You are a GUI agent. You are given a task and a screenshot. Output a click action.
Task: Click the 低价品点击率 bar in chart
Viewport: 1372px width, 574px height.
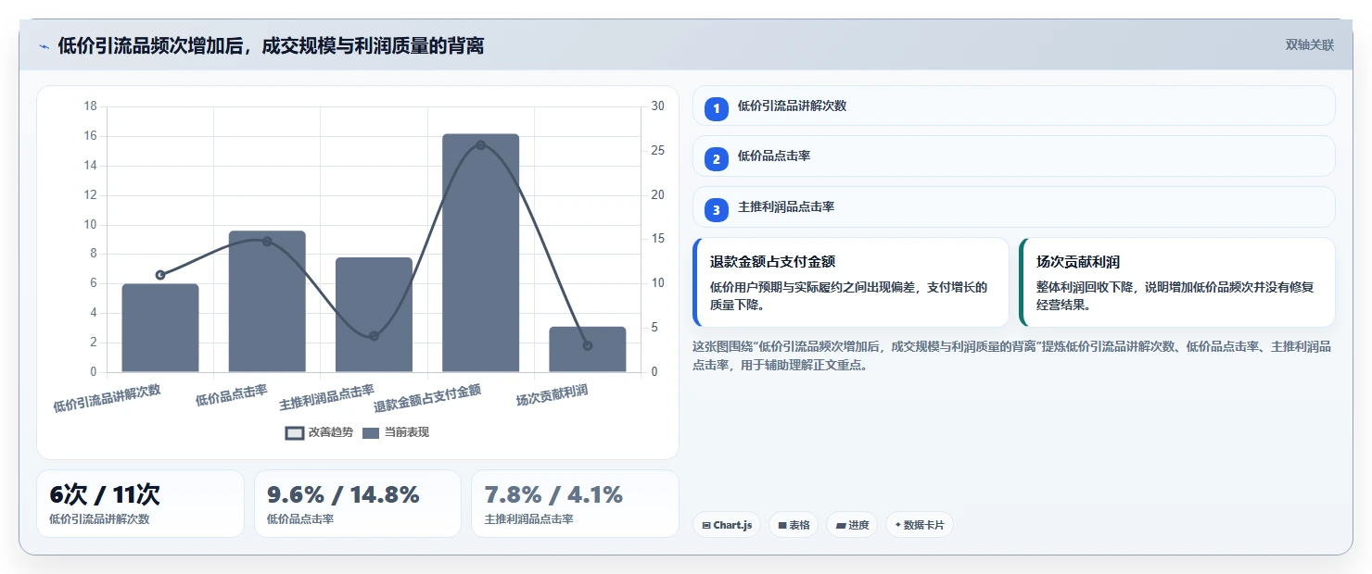(267, 301)
